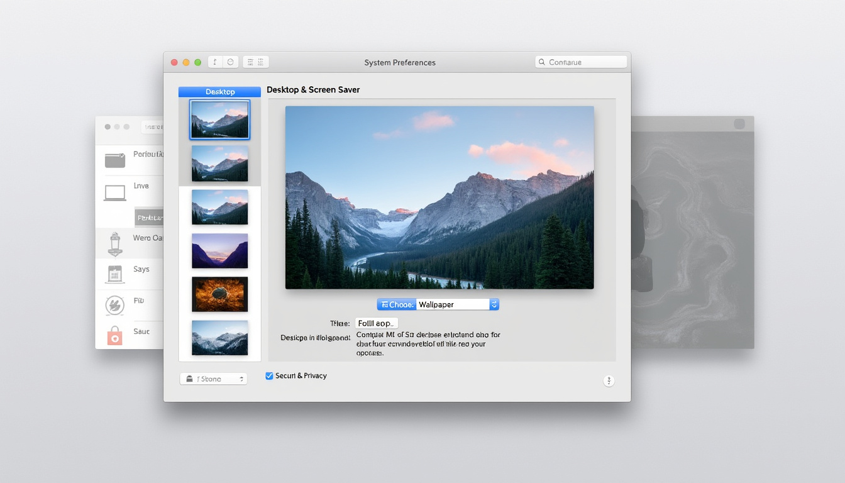The height and width of the screenshot is (483, 845).
Task: Click the lamp icon in background sidebar
Action: click(114, 243)
